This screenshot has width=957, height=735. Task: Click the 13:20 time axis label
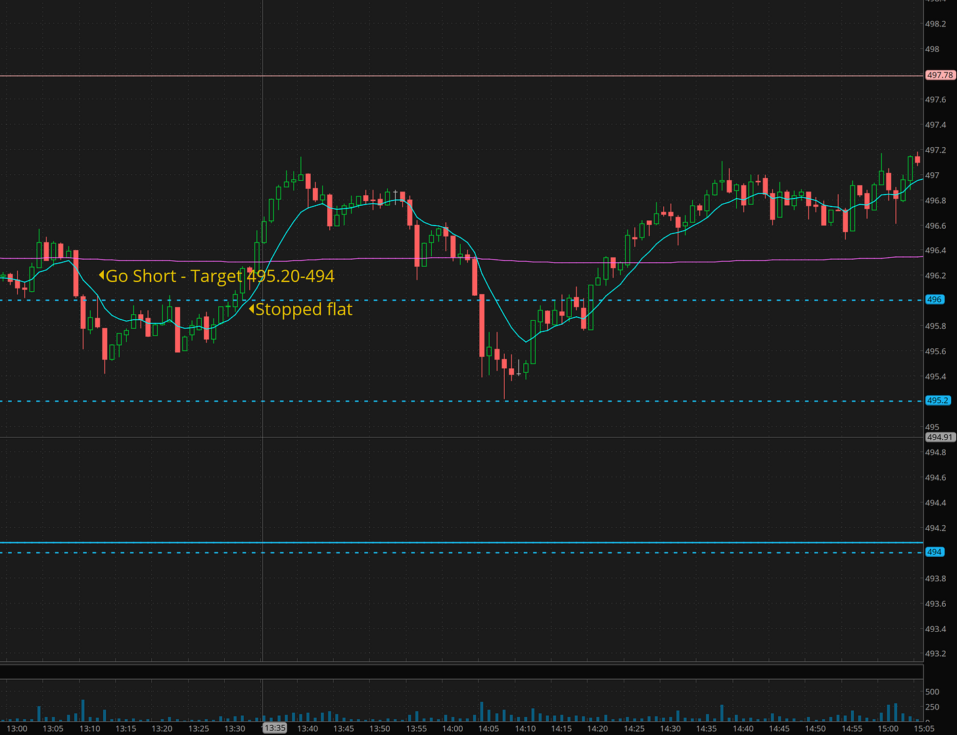[x=162, y=728]
